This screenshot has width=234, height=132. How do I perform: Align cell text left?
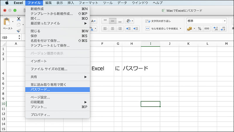(105, 28)
